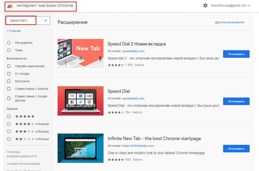This screenshot has width=259, height=171.
Task: Click the Работа category beside 550
Action: 137,160
